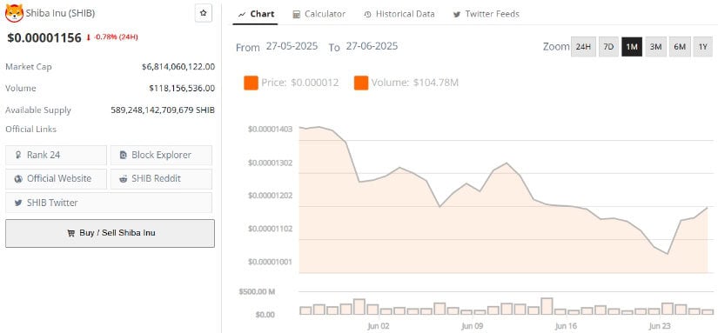Viewport: 718px width, 333px height.
Task: Click the $500.00 M volume axis label
Action: point(257,292)
